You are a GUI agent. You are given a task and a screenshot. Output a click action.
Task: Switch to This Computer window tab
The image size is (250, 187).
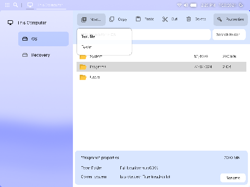[51, 5]
